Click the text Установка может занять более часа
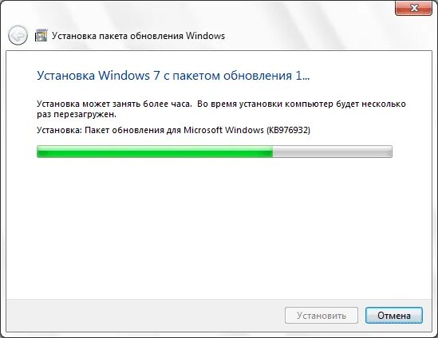Screen dimensions: 438x338 pyautogui.click(x=114, y=104)
